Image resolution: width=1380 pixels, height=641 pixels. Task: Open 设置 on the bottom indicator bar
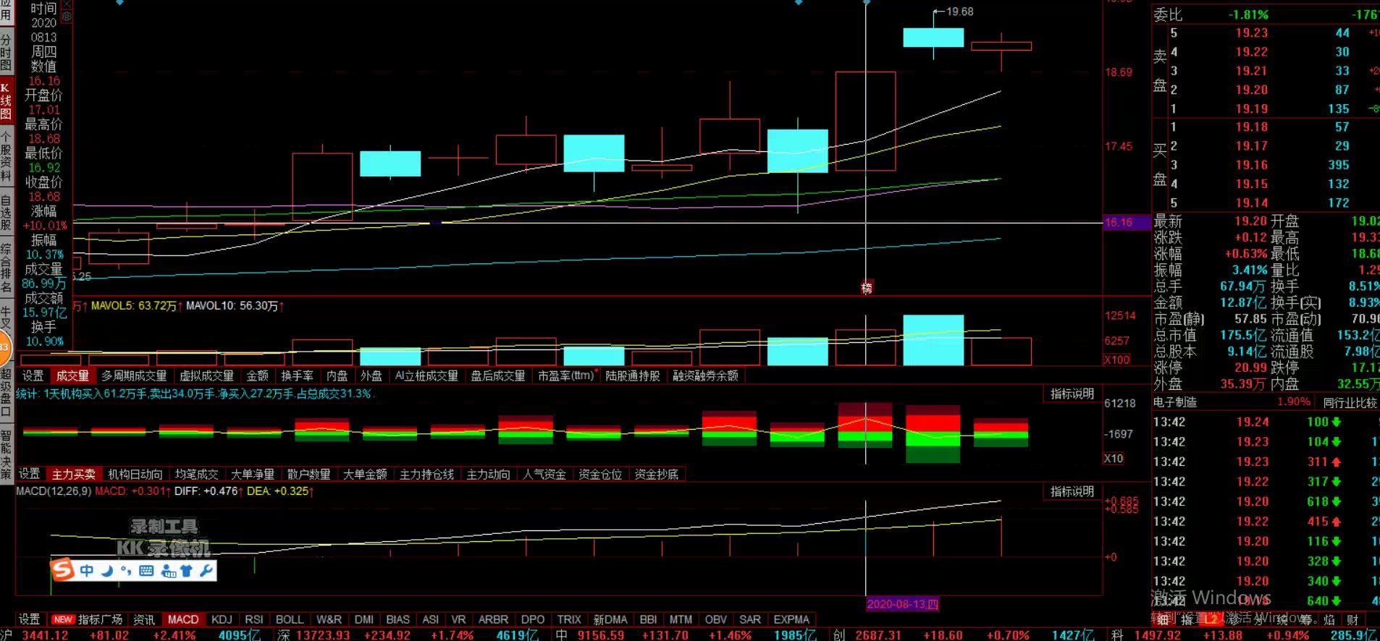click(x=29, y=619)
